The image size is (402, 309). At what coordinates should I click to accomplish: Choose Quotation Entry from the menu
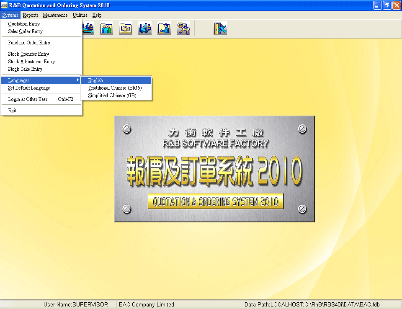click(41, 24)
